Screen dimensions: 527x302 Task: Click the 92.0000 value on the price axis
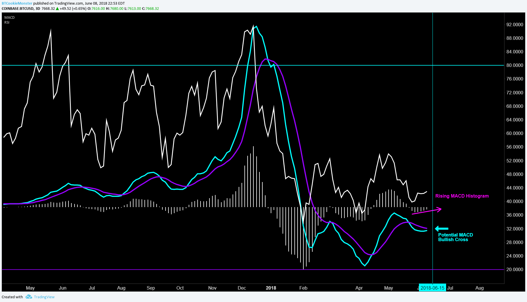[515, 25]
